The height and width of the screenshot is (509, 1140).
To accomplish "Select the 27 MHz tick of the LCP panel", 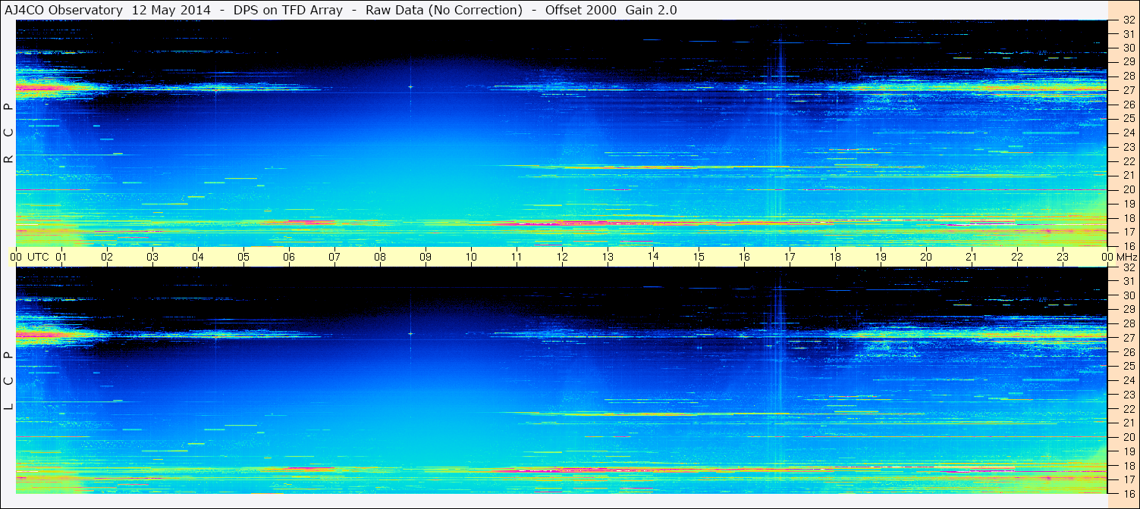I will [x=1128, y=338].
